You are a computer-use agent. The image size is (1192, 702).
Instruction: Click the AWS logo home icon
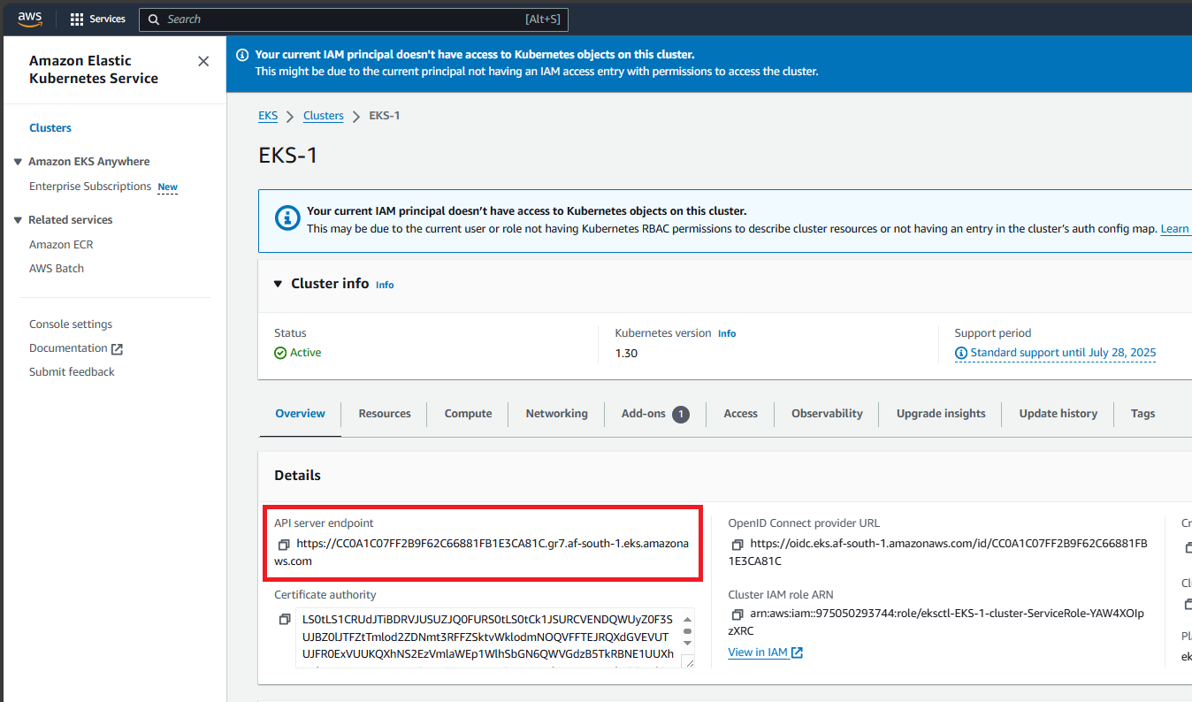click(x=30, y=19)
